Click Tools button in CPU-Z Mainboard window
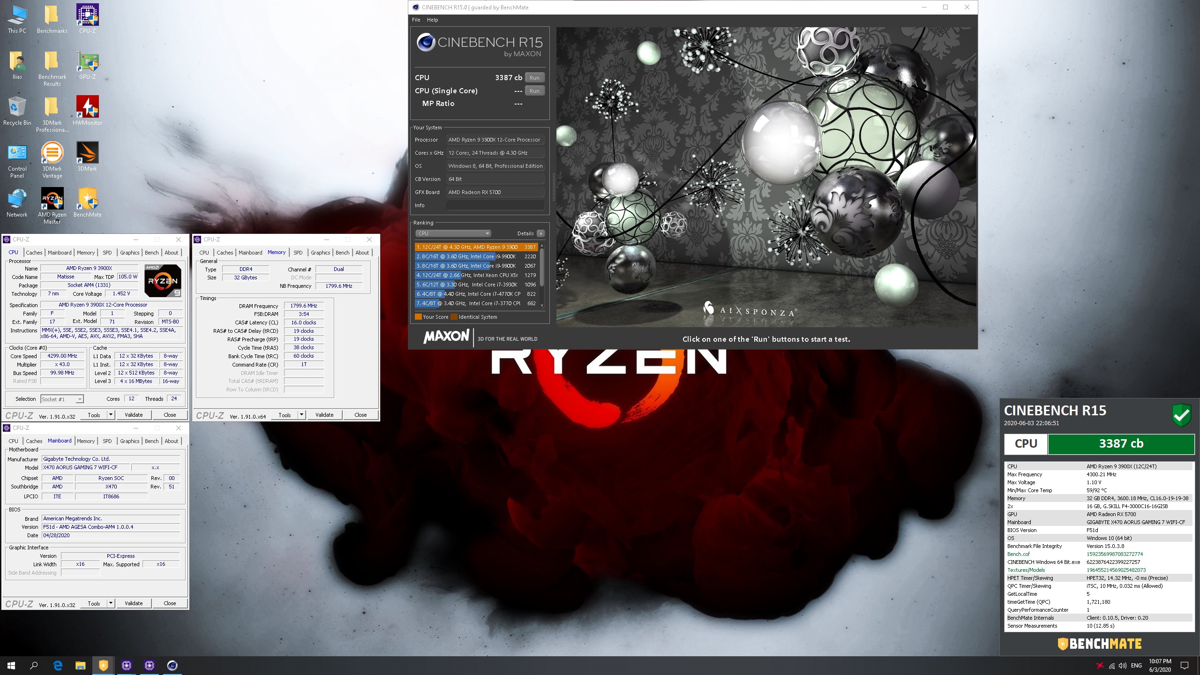Image resolution: width=1200 pixels, height=675 pixels. pyautogui.click(x=94, y=603)
